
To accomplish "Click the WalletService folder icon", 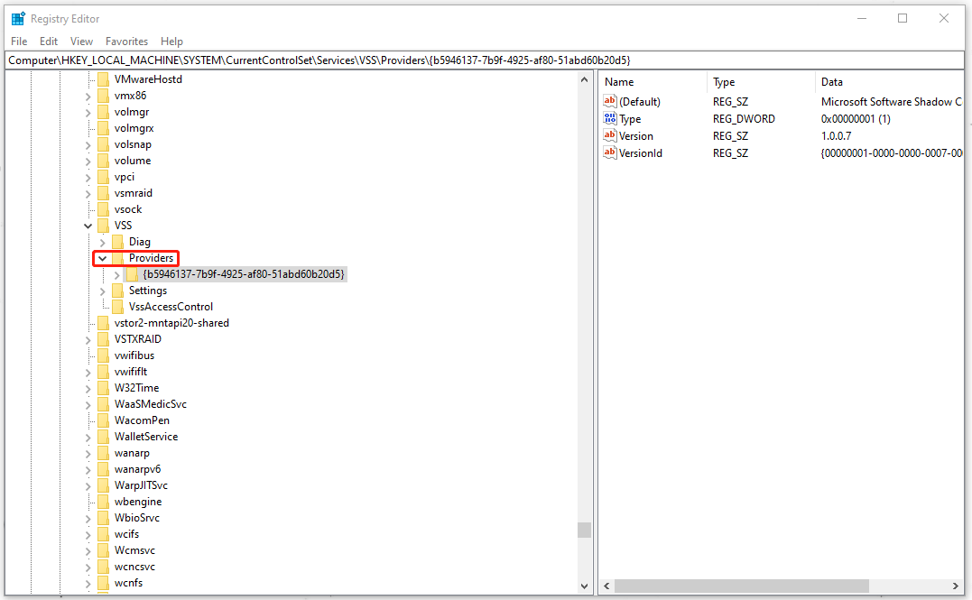I will pyautogui.click(x=104, y=437).
